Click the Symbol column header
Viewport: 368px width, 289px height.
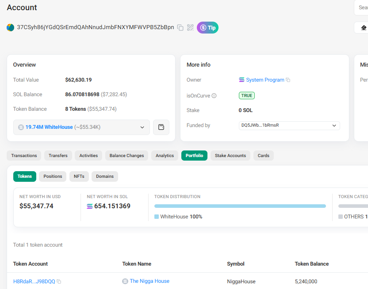click(236, 264)
